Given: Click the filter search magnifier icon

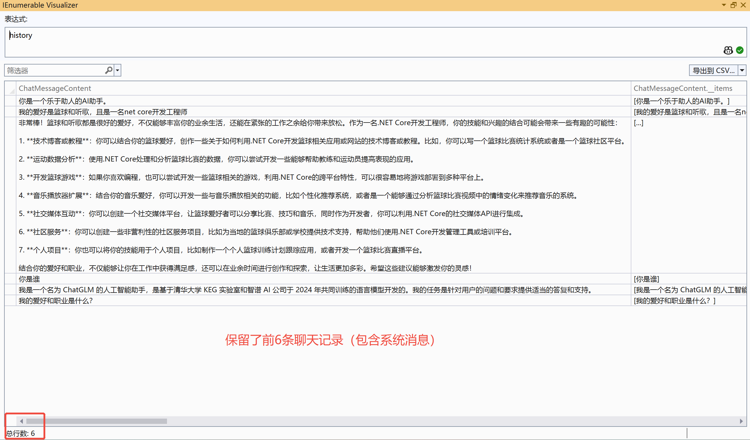Looking at the screenshot, I should coord(109,70).
